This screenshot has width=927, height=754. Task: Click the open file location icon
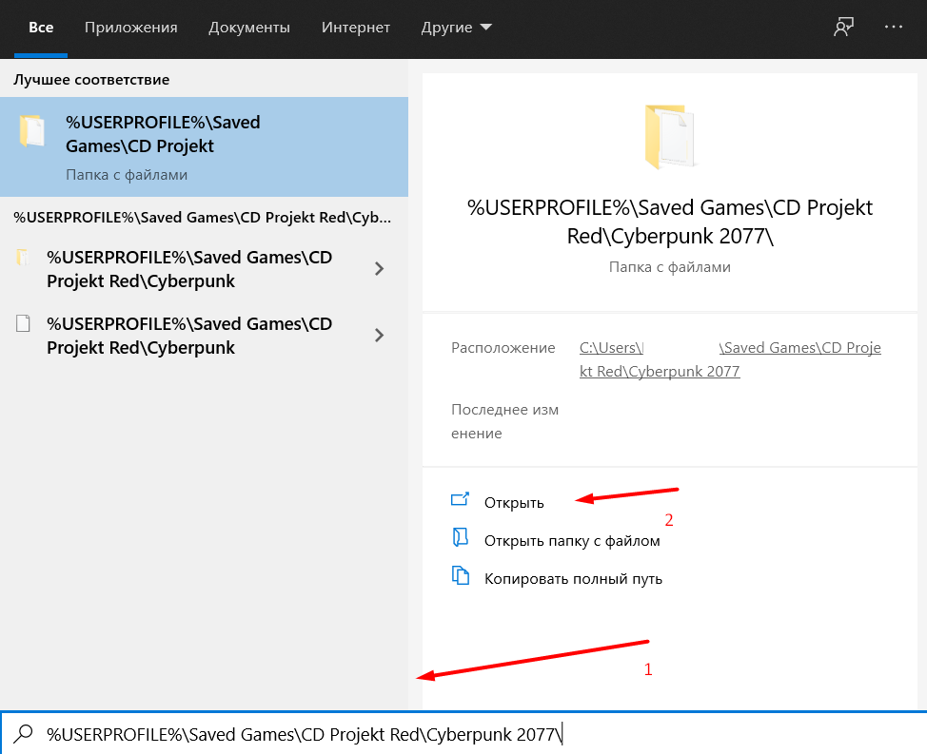[x=460, y=537]
